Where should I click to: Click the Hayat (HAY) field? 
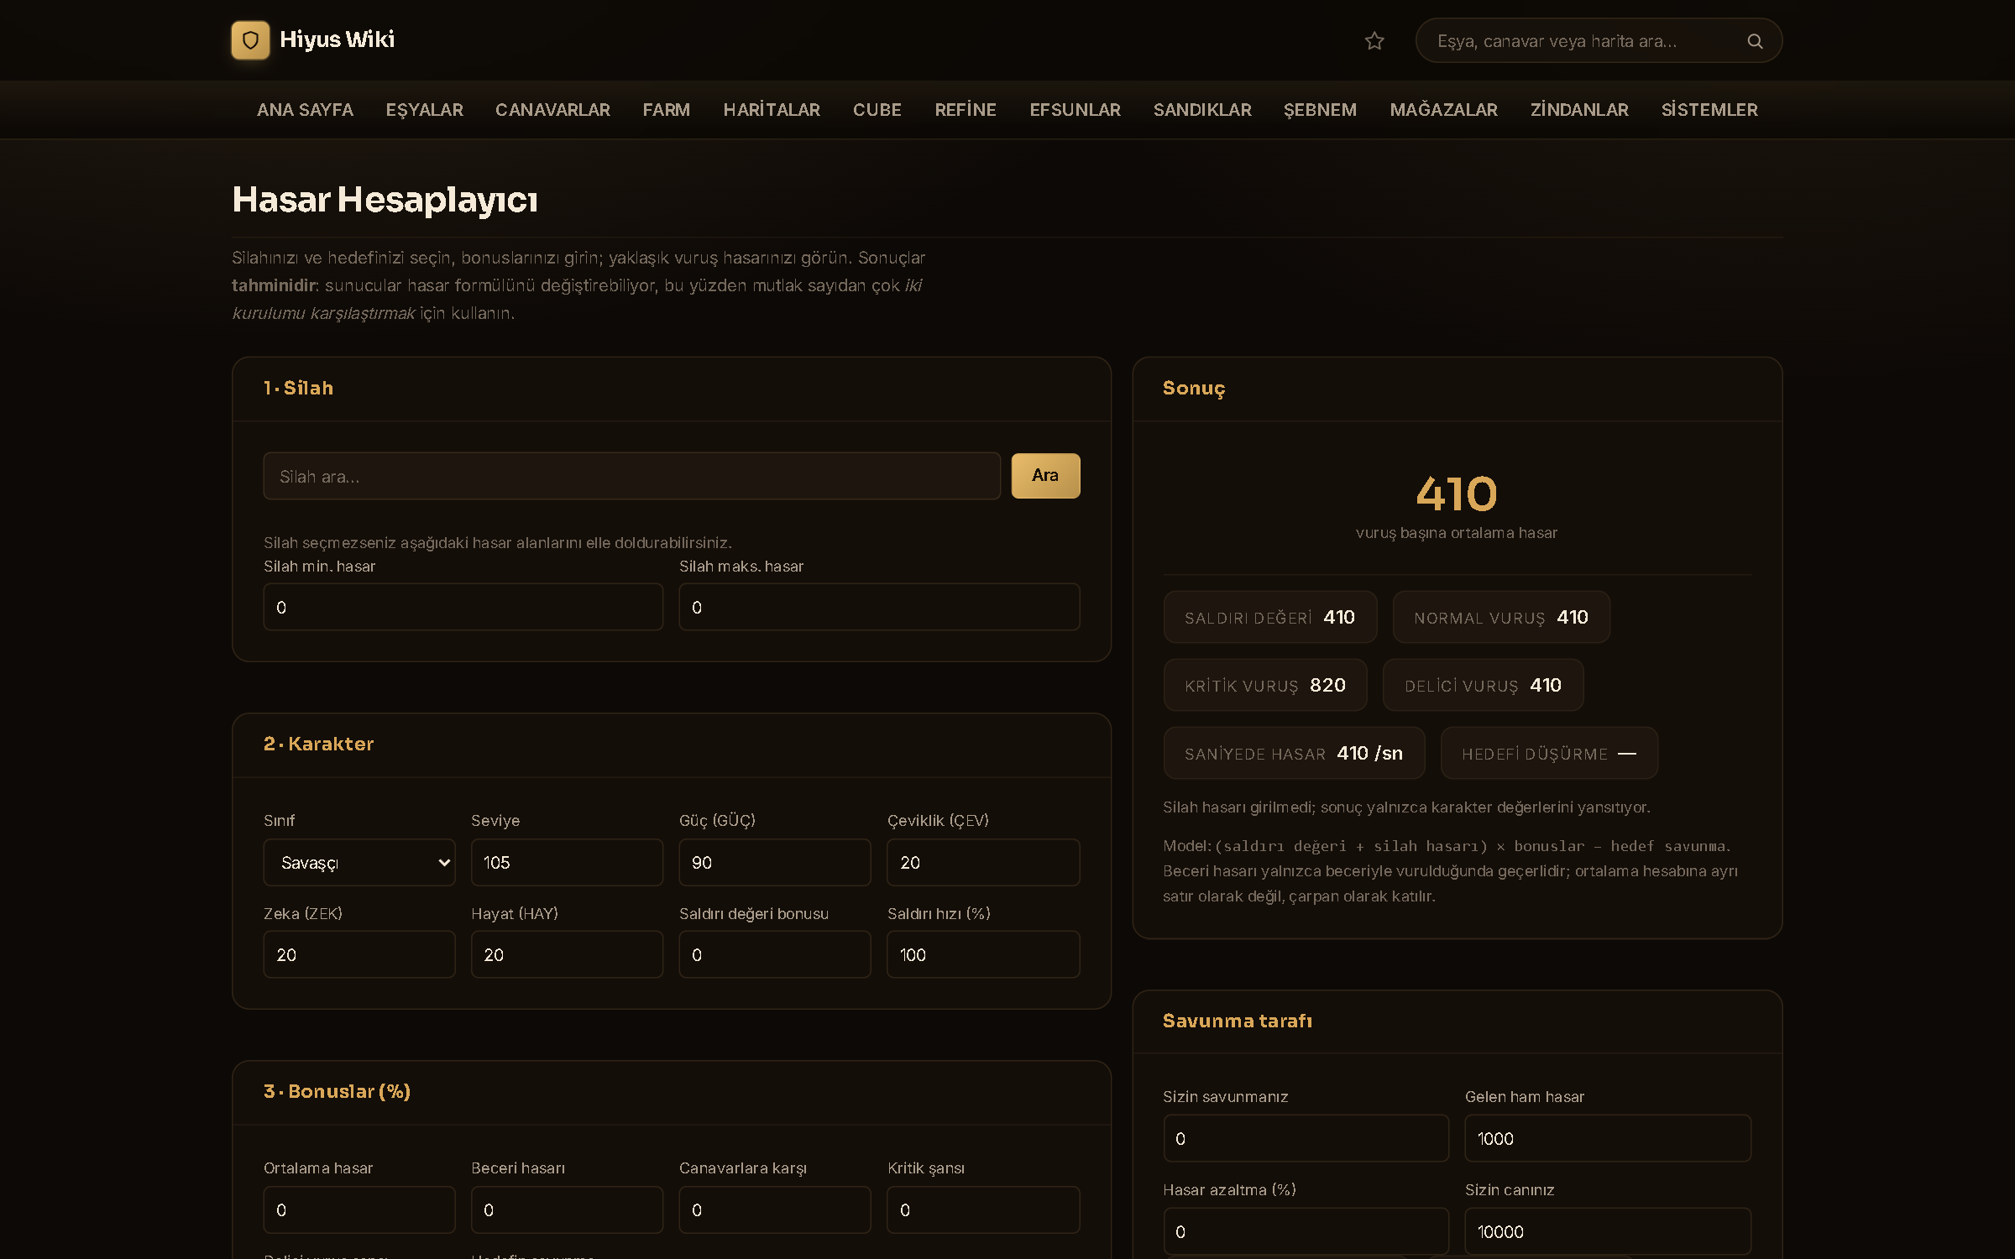(567, 954)
